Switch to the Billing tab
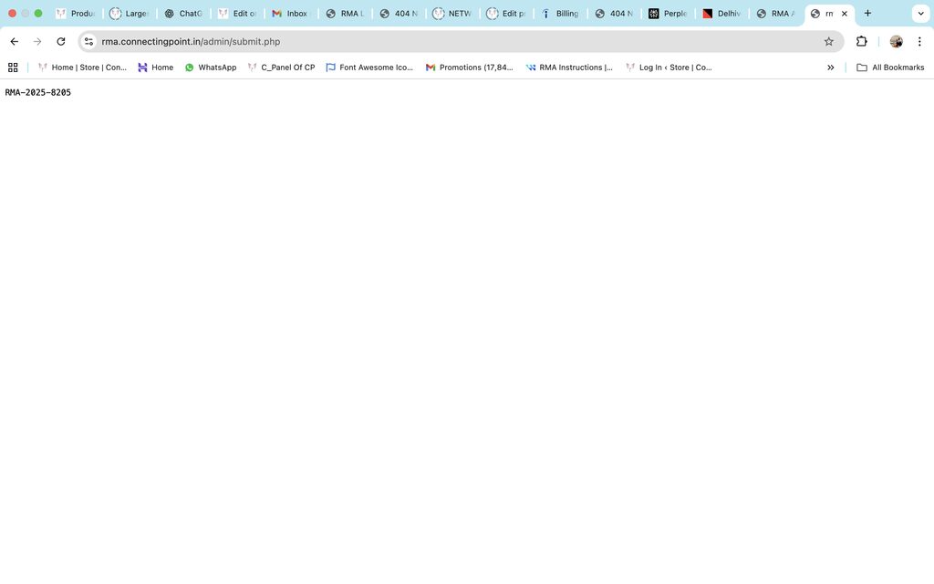This screenshot has width=934, height=584. coord(559,14)
